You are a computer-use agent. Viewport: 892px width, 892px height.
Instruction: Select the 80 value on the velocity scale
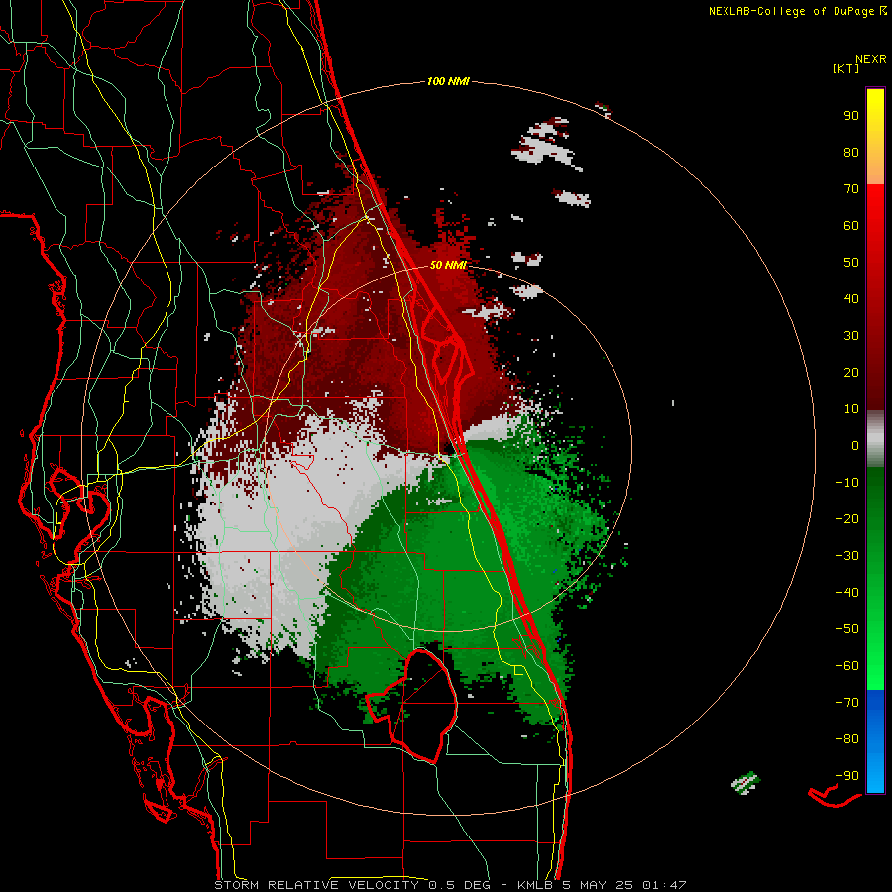coord(851,153)
